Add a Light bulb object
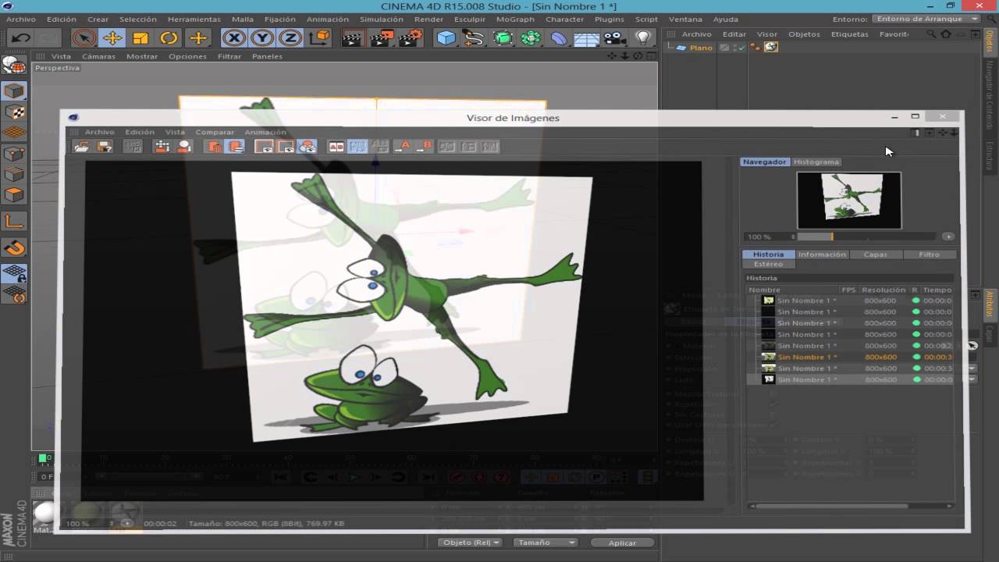 pos(643,37)
